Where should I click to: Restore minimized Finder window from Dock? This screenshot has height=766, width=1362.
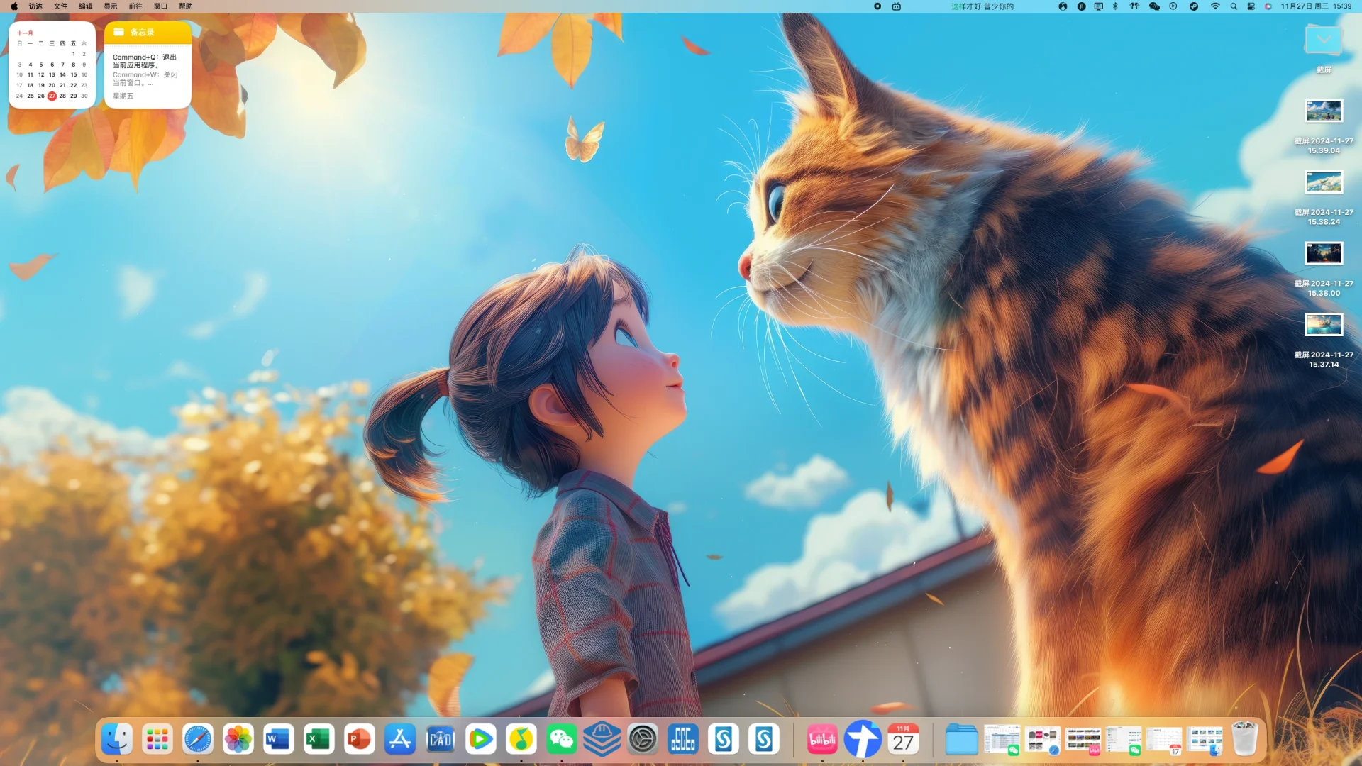(1205, 740)
